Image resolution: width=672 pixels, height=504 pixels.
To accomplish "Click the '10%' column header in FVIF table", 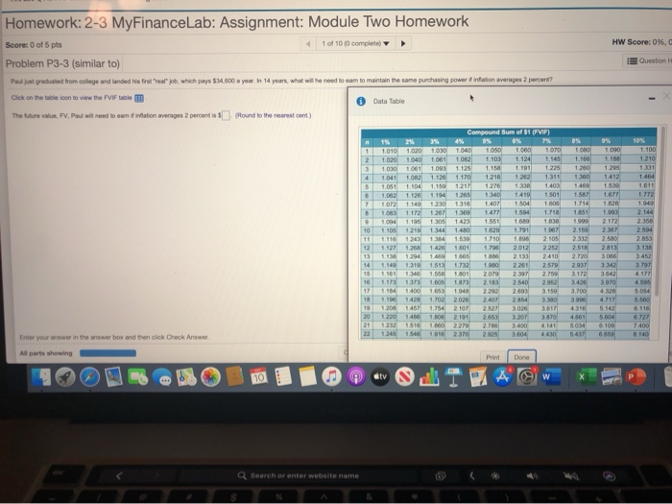I will click(x=638, y=140).
